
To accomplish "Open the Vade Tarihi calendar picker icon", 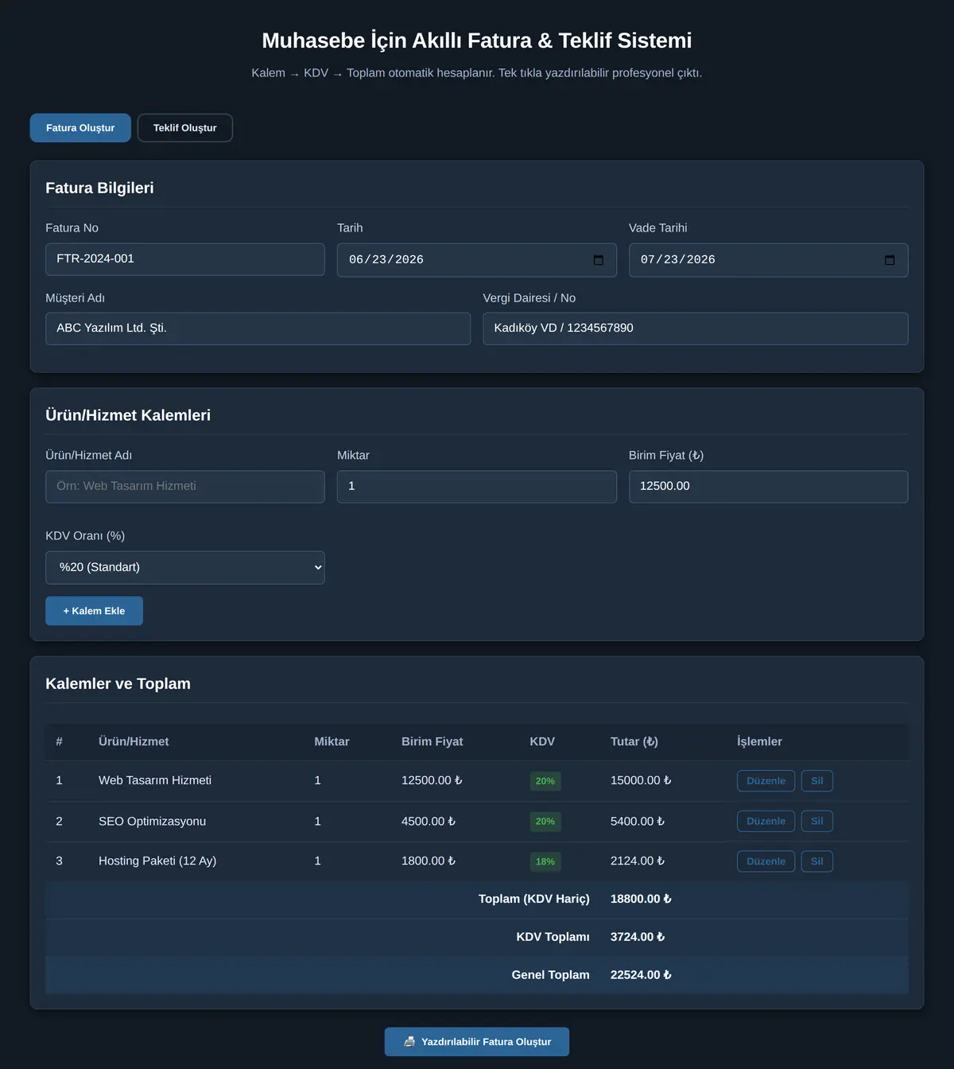I will tap(890, 260).
